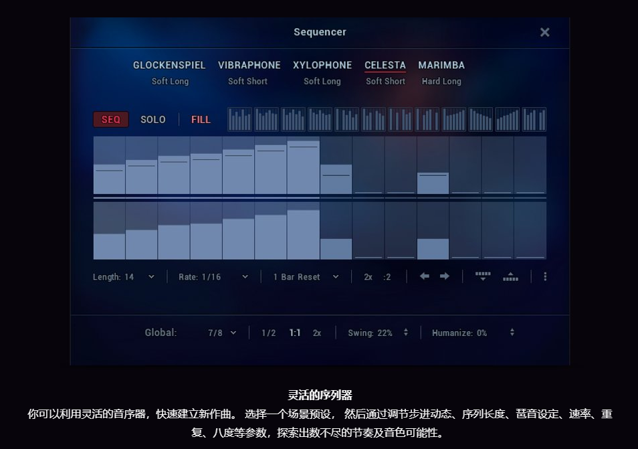Viewport: 638px width, 449px height.
Task: Halve the pattern with the :2 button
Action: pyautogui.click(x=387, y=277)
